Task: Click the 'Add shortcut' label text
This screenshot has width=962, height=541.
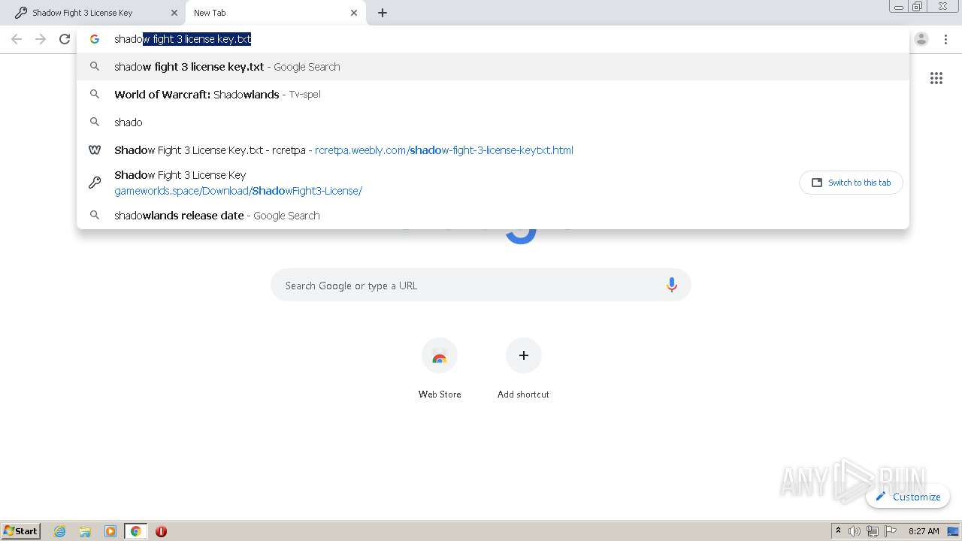Action: pos(523,394)
